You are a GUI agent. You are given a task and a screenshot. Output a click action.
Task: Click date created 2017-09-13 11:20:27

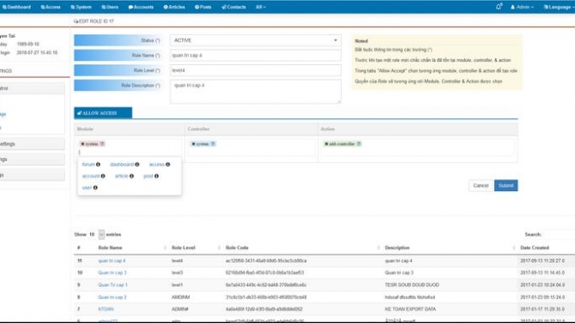(542, 260)
